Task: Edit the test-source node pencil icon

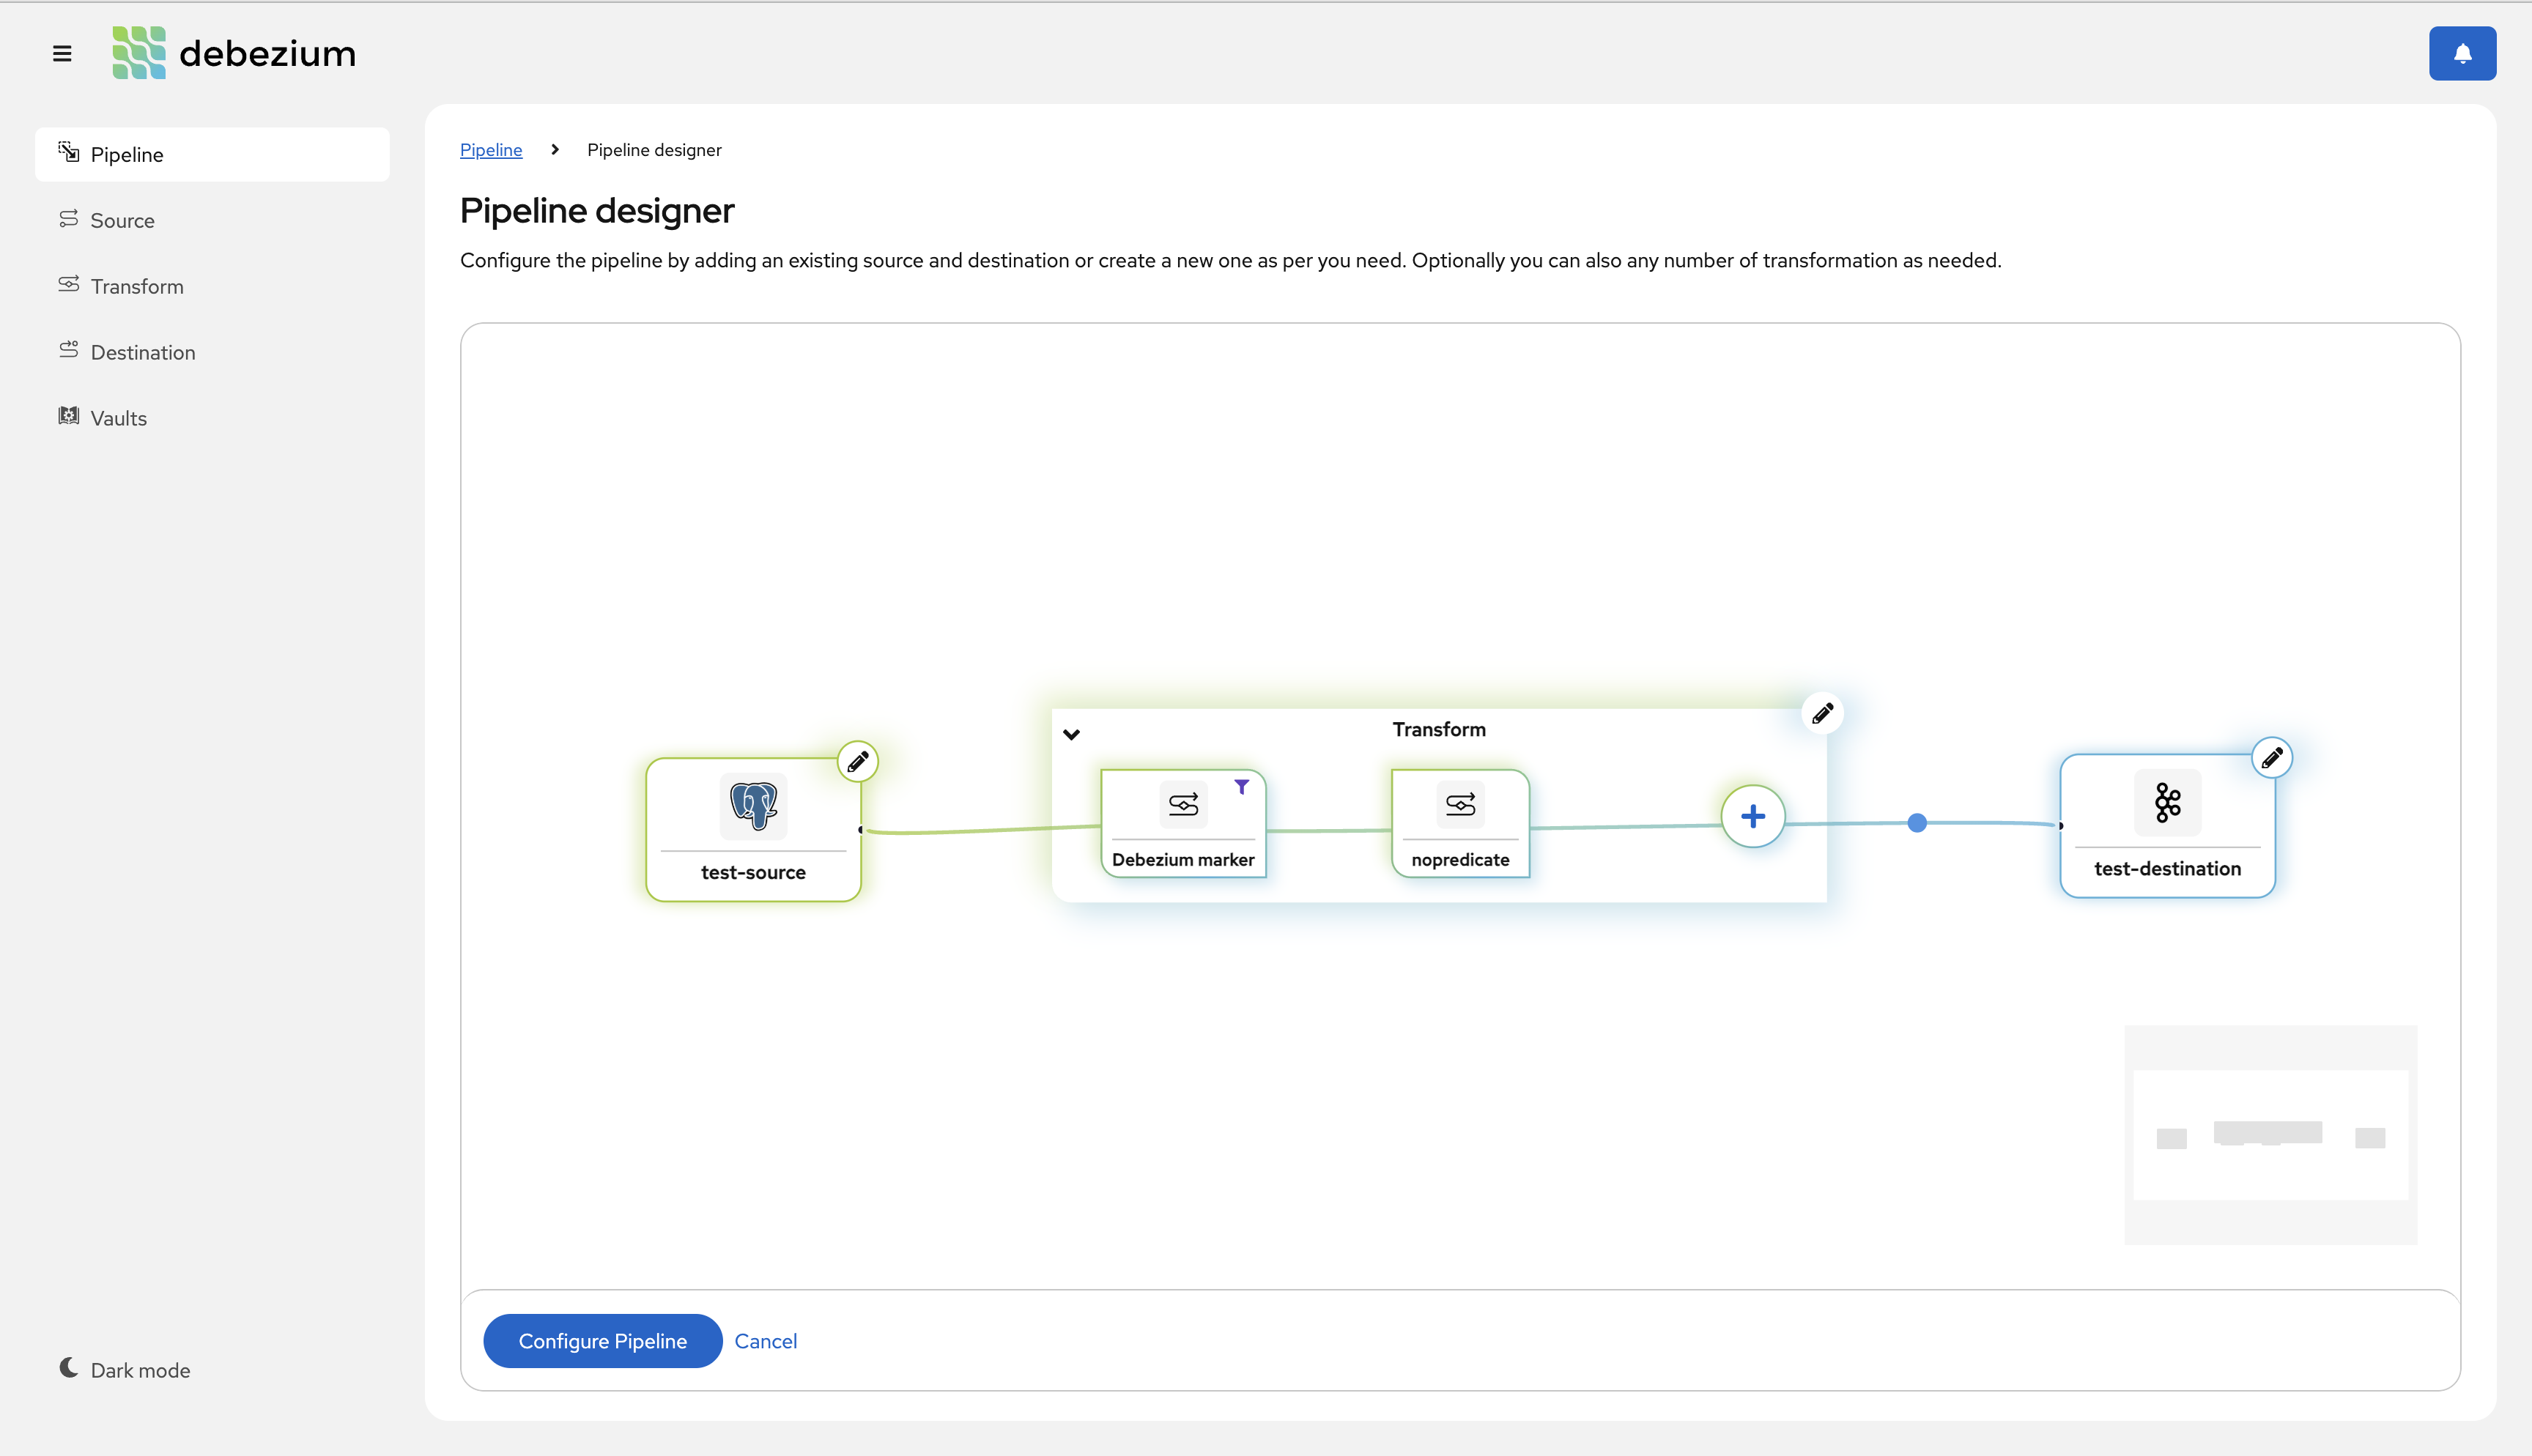Action: 857,762
